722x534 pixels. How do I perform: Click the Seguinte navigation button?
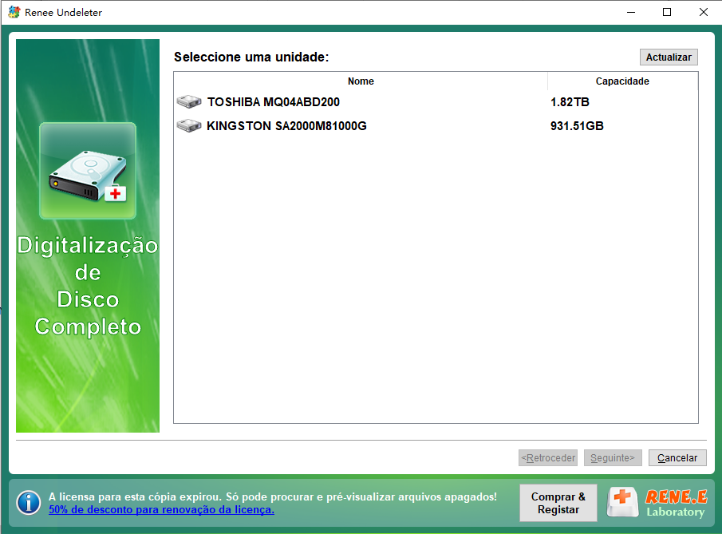pyautogui.click(x=613, y=457)
